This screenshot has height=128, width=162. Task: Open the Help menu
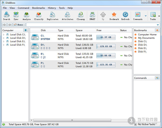(70, 8)
